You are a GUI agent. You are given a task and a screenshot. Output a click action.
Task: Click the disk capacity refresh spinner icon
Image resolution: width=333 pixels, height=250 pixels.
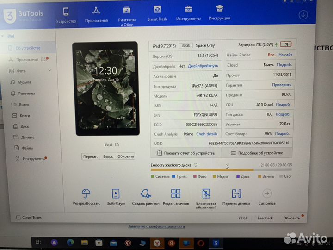tap(196, 165)
